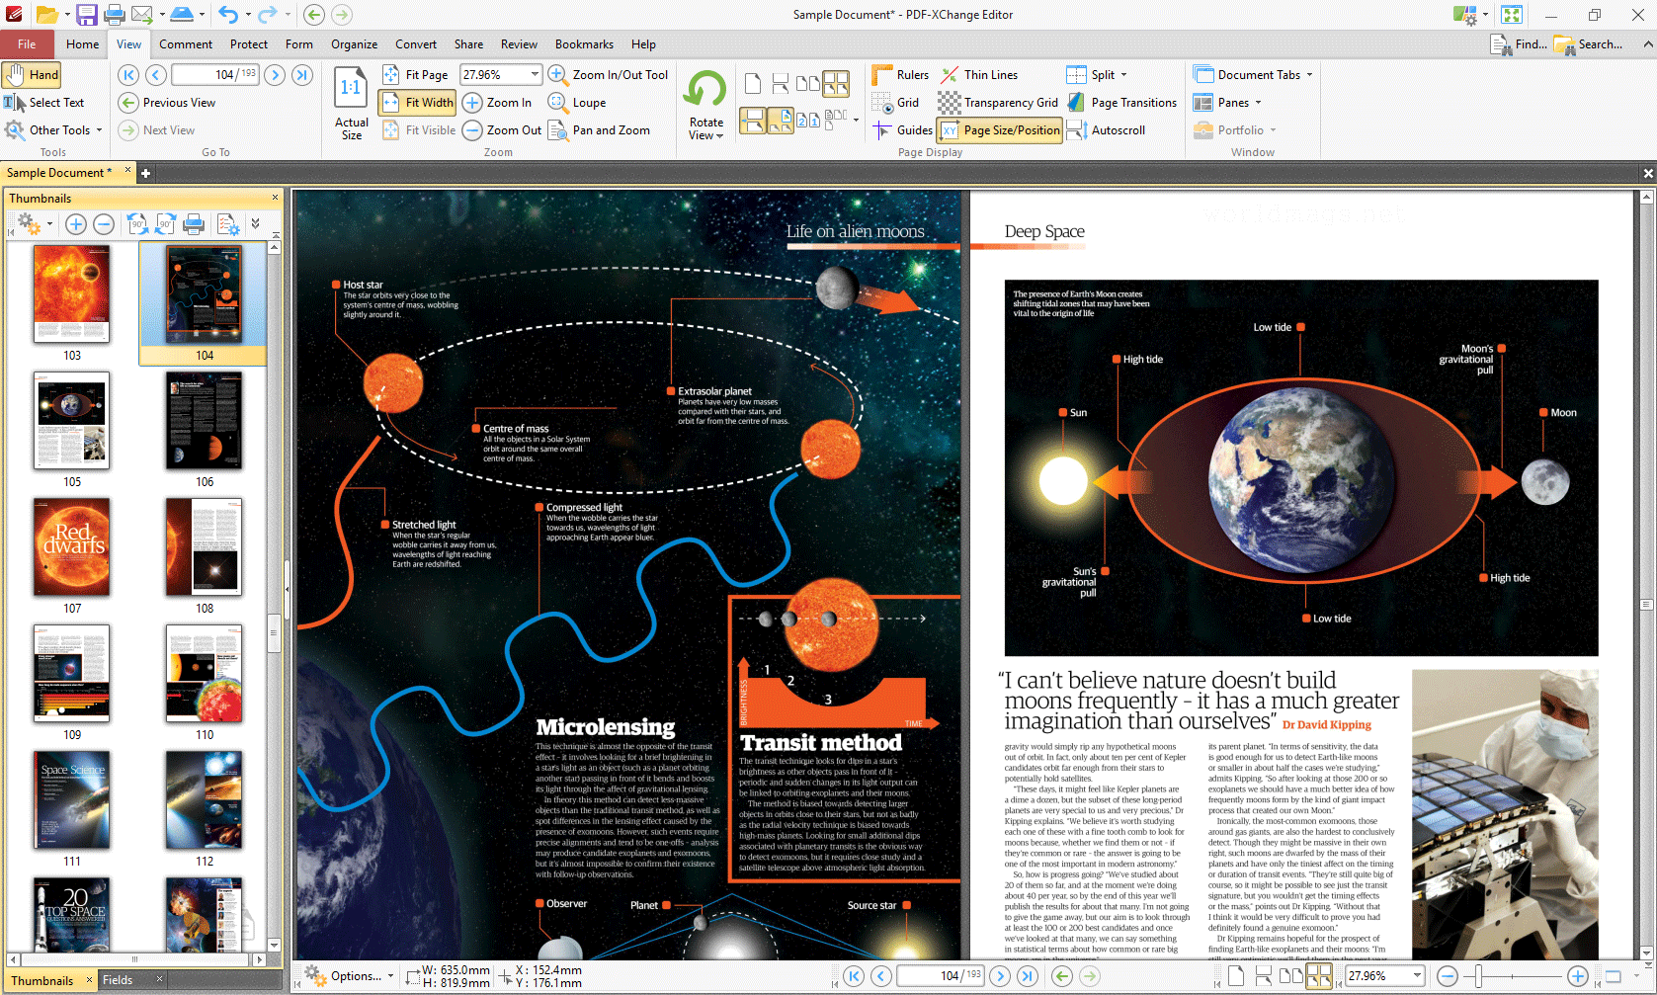
Task: Toggle the Grid display
Action: point(896,103)
